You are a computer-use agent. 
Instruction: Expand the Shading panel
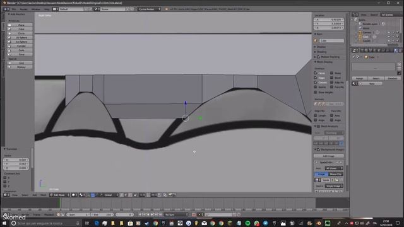click(x=315, y=52)
